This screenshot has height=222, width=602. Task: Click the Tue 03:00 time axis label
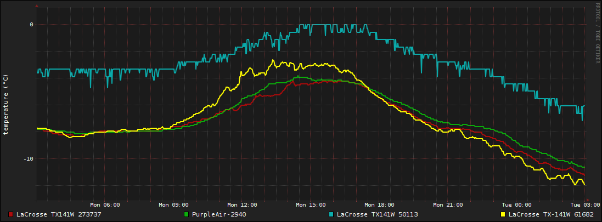585,205
